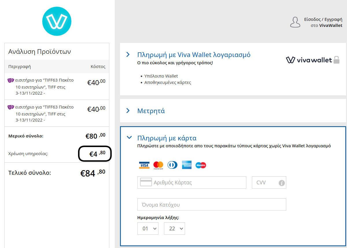
Task: Focus the Όνομα Κατόχου cardholder name field
Action: [x=212, y=205]
